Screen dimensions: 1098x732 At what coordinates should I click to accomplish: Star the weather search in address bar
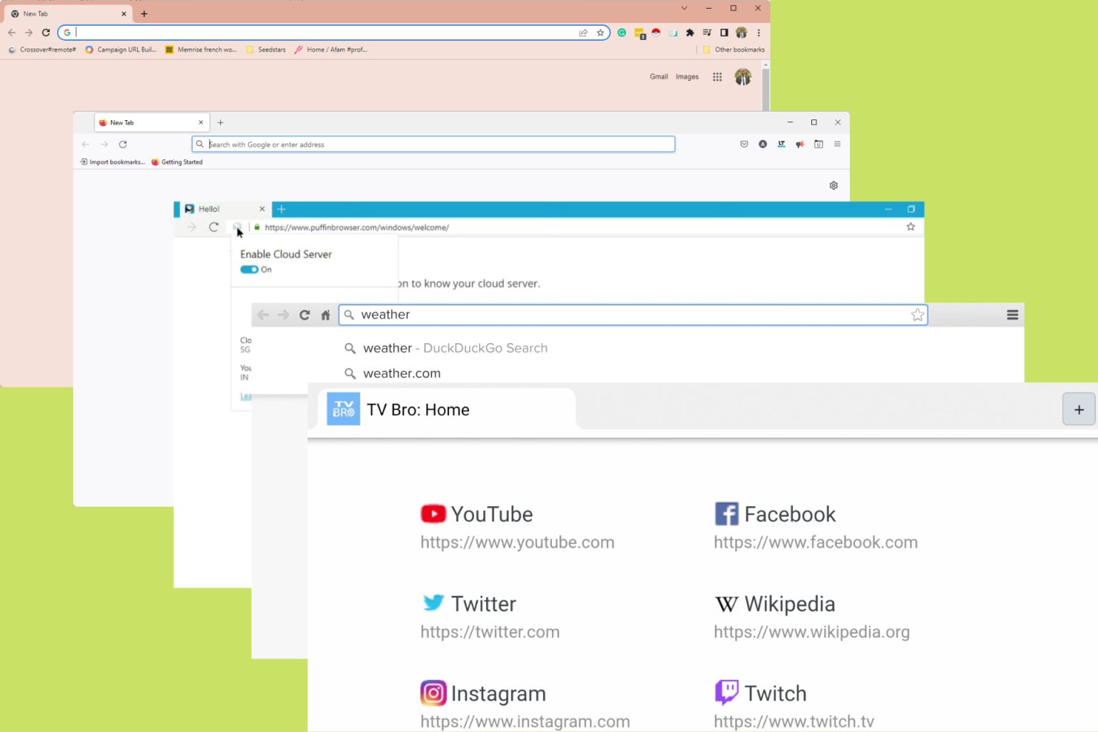click(918, 315)
